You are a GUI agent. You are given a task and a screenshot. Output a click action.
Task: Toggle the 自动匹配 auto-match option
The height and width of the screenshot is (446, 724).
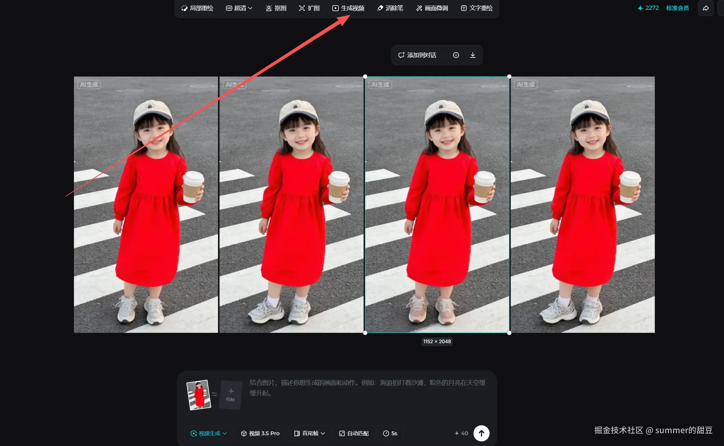[354, 433]
